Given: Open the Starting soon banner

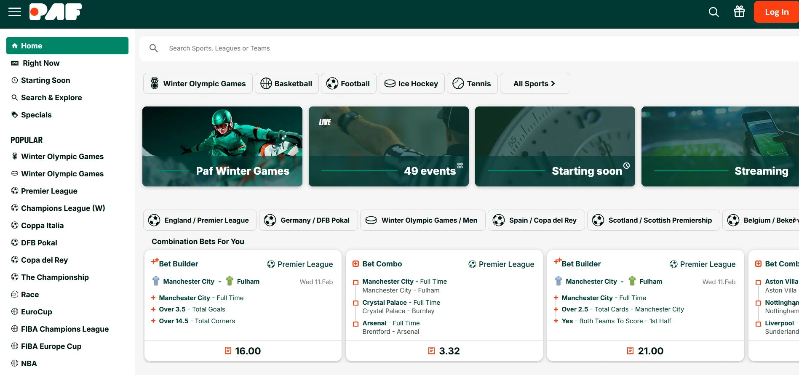Looking at the screenshot, I should [555, 146].
